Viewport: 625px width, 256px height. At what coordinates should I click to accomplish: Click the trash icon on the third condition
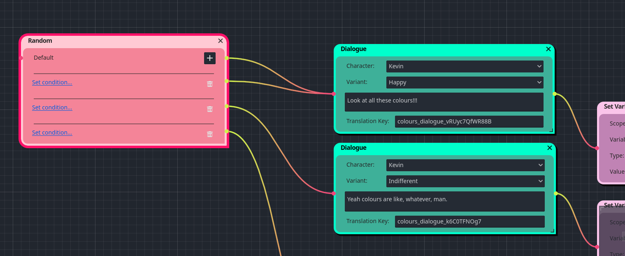pyautogui.click(x=210, y=134)
